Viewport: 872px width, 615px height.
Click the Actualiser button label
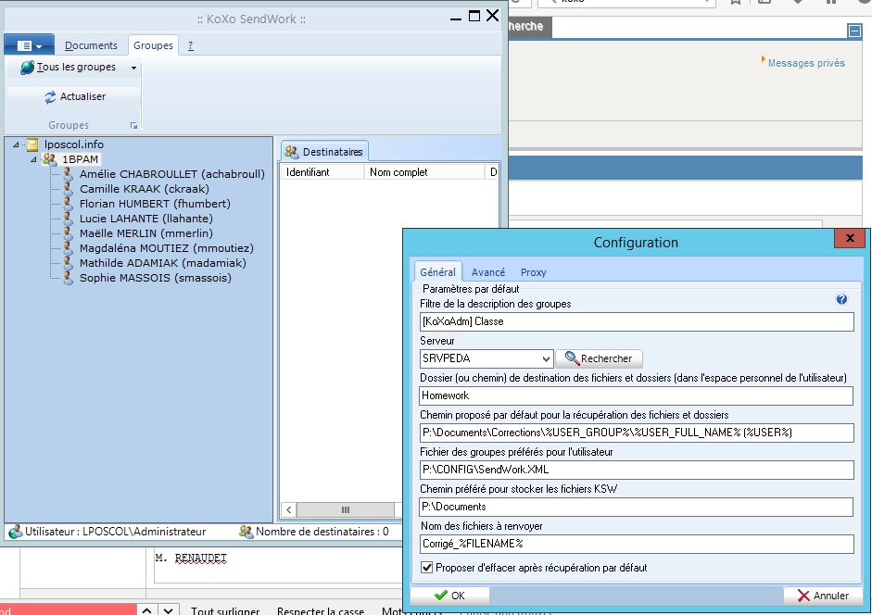coord(82,96)
